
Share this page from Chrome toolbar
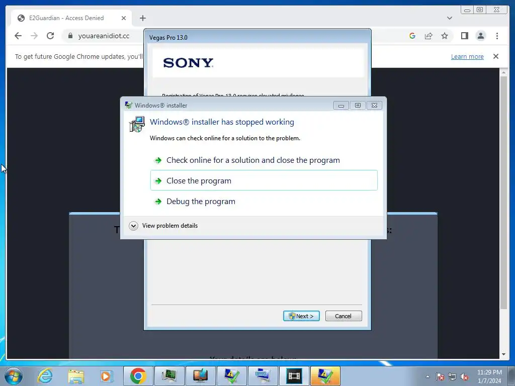point(428,36)
